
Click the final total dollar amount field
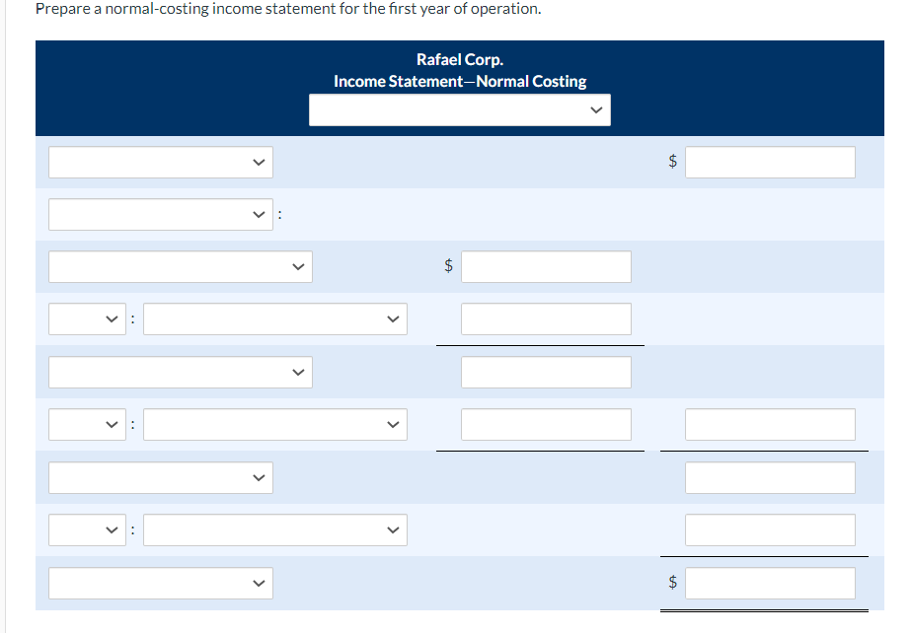pos(770,583)
